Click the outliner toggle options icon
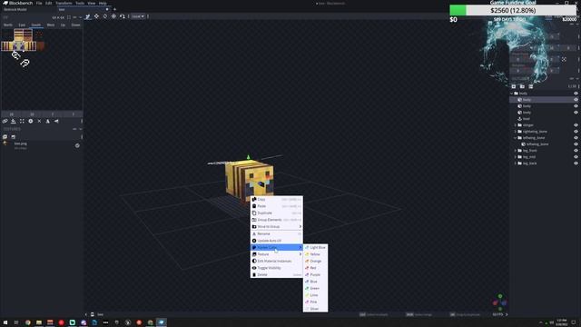 click(x=531, y=86)
